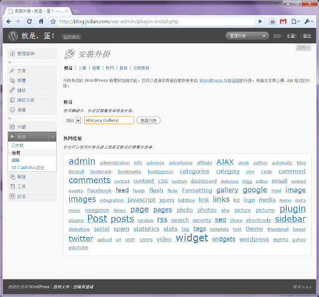Expand the Help tab in the top right

[303, 47]
